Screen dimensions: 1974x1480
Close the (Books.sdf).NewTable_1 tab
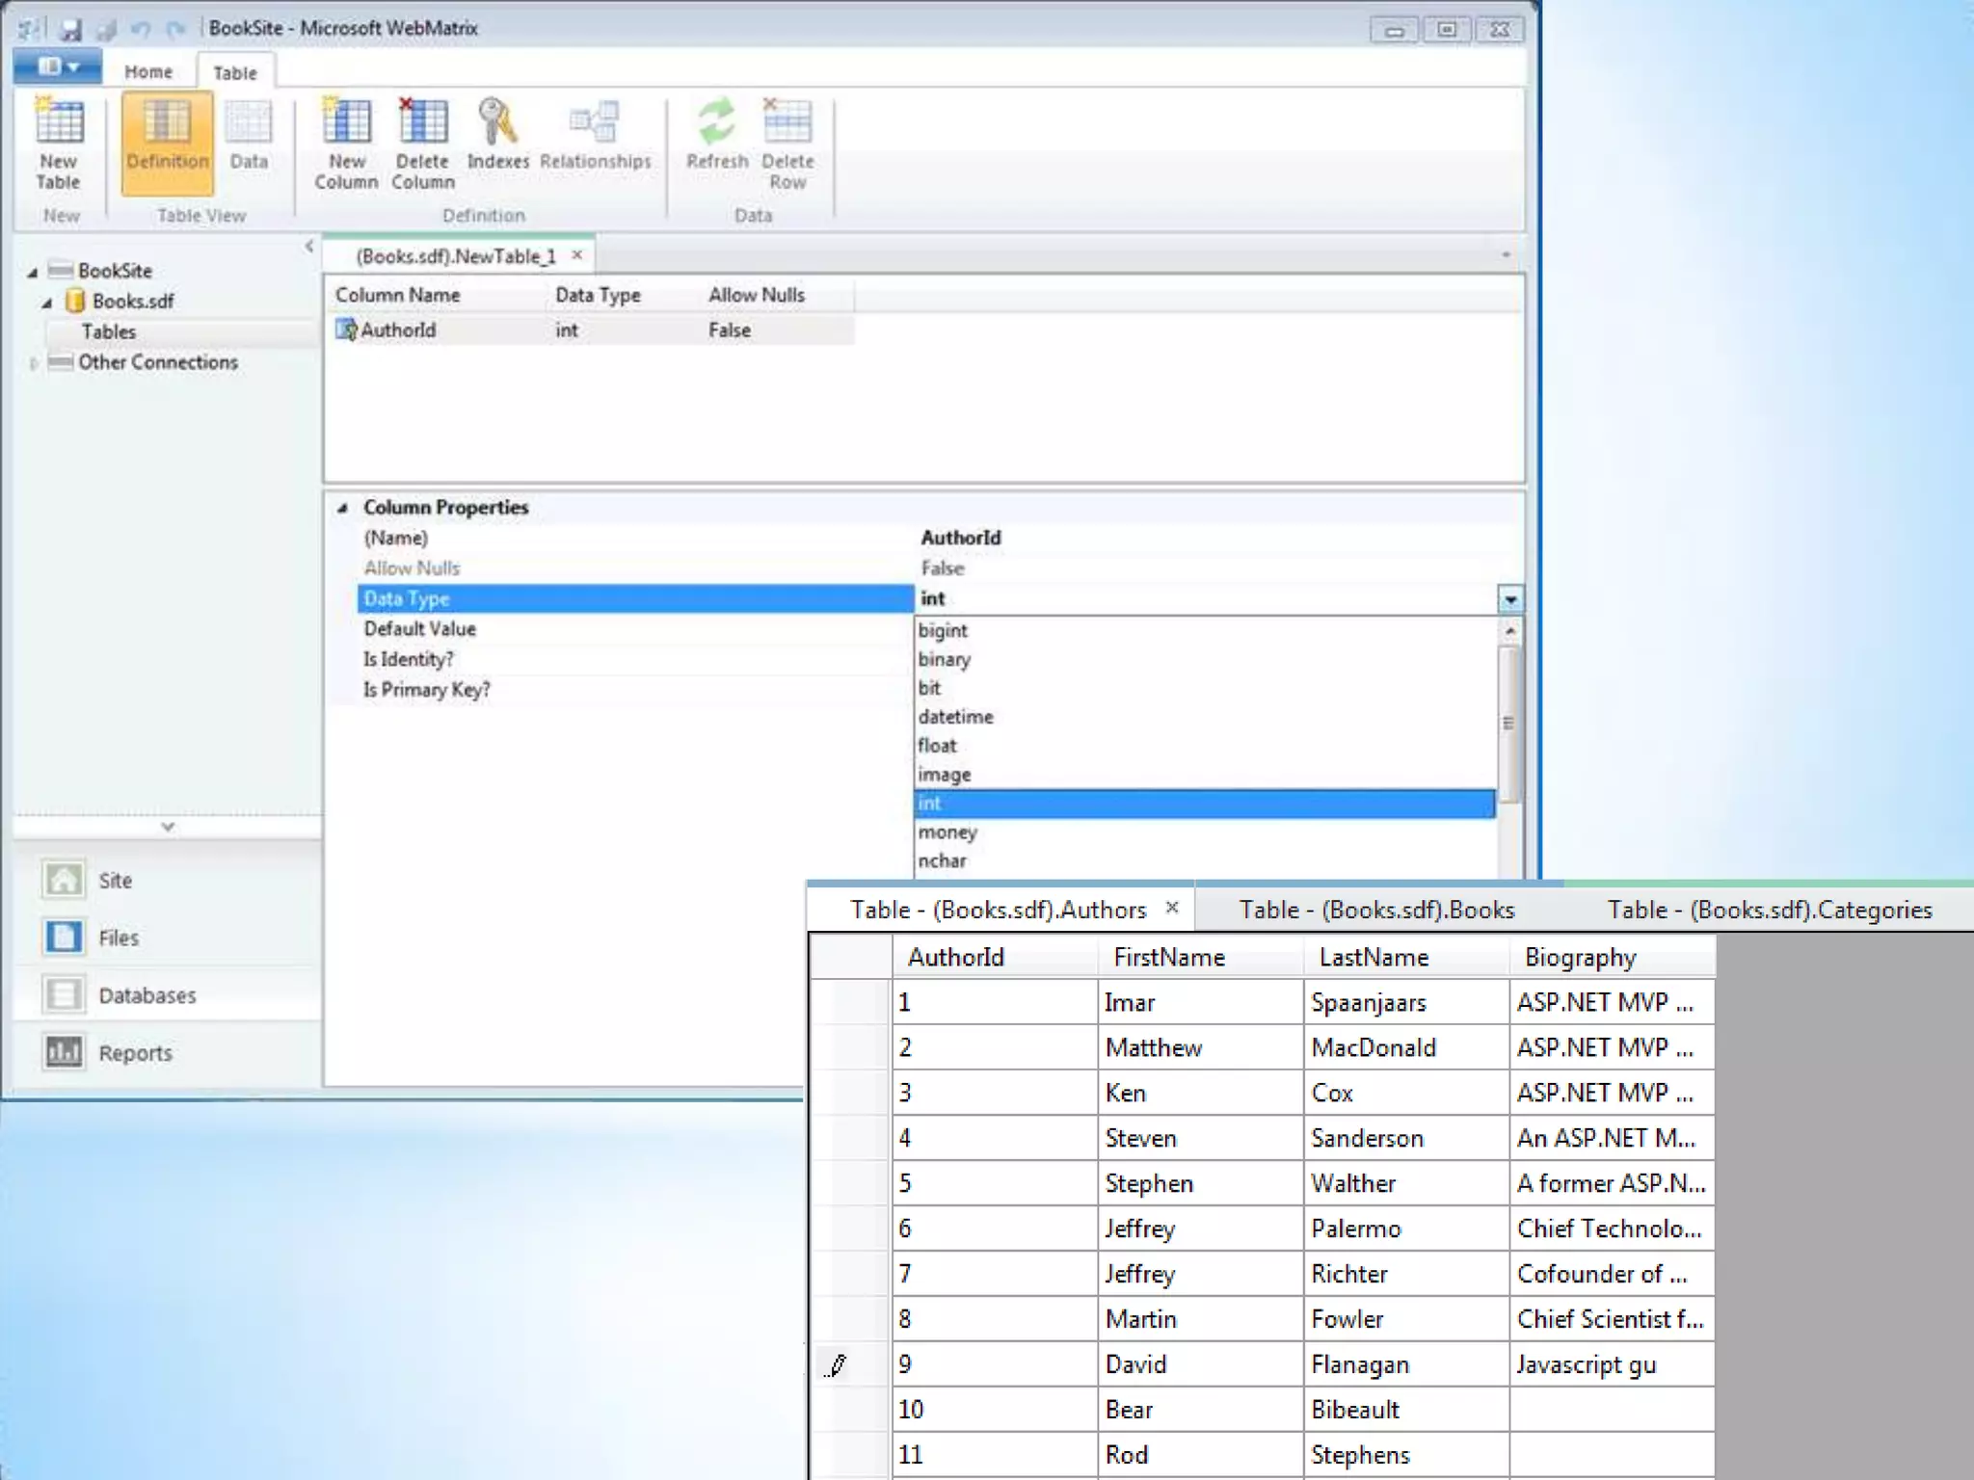click(x=577, y=255)
